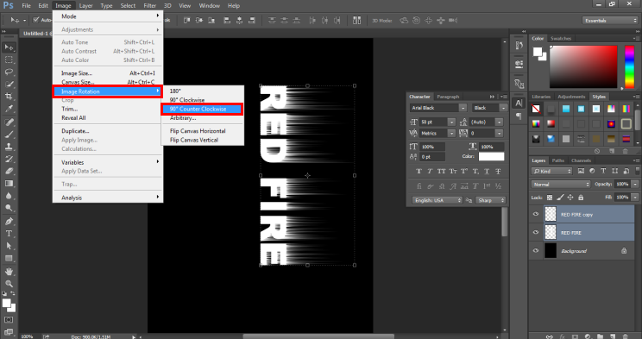Switch to the Swatches tab
The width and height of the screenshot is (642, 339).
pyautogui.click(x=561, y=39)
